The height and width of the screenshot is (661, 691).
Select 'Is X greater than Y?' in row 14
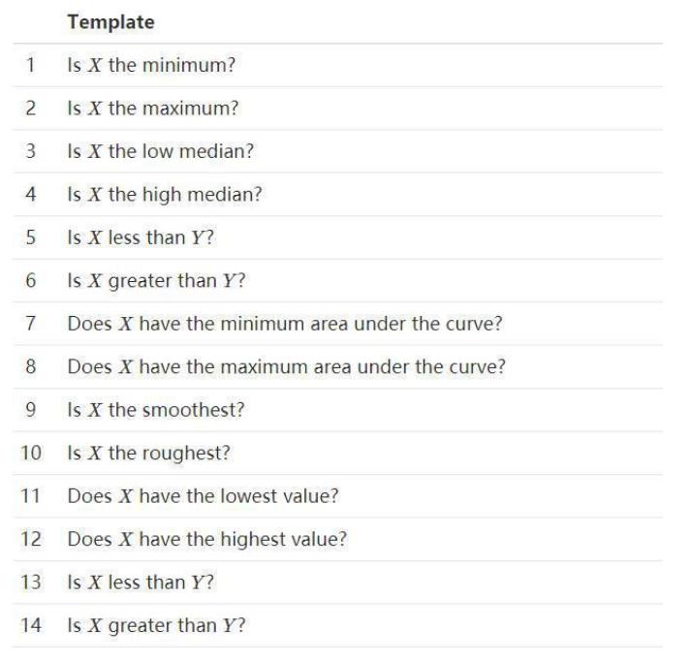(156, 625)
